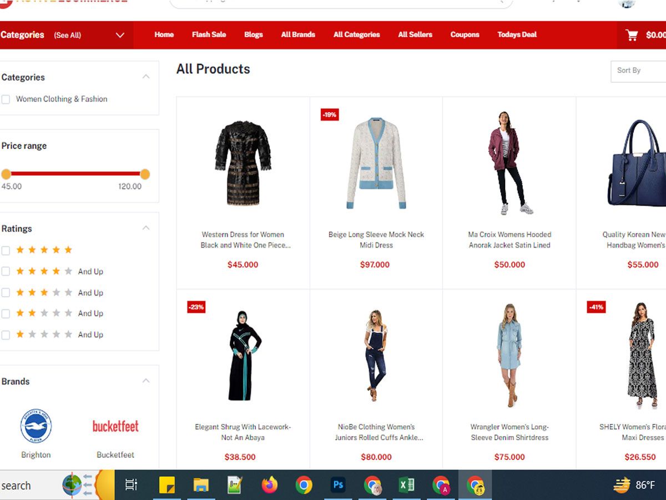
Task: Click the denim shirtdress product image
Action: (509, 356)
